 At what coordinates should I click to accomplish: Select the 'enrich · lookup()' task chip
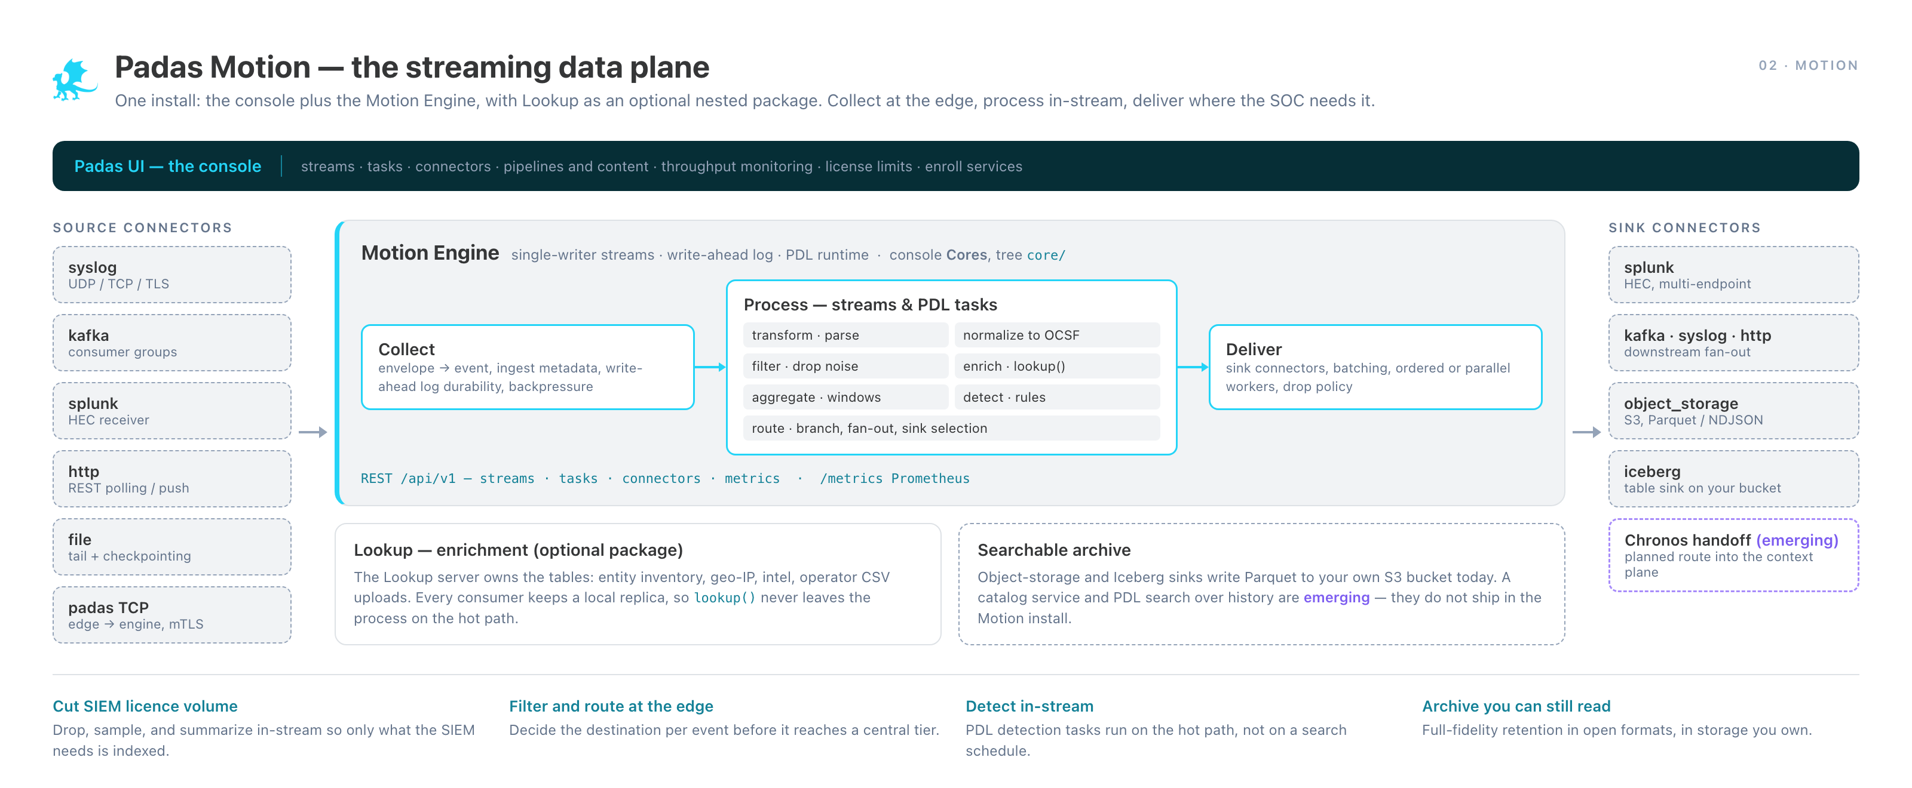coord(1057,366)
